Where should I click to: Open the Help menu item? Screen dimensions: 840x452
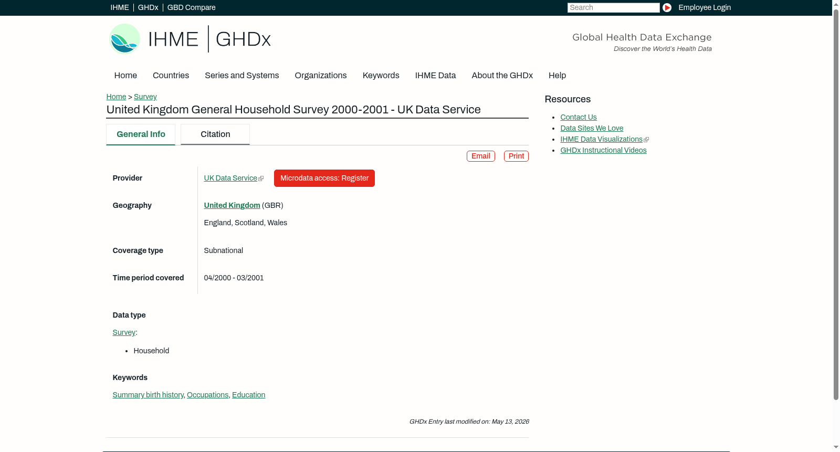(557, 76)
